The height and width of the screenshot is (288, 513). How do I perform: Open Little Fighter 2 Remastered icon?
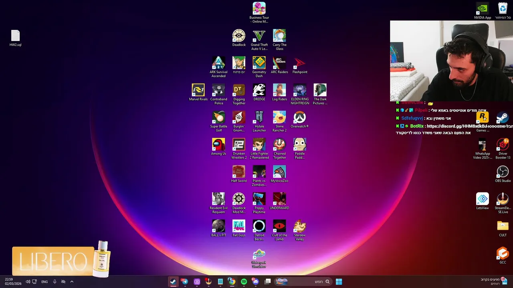coord(259,149)
